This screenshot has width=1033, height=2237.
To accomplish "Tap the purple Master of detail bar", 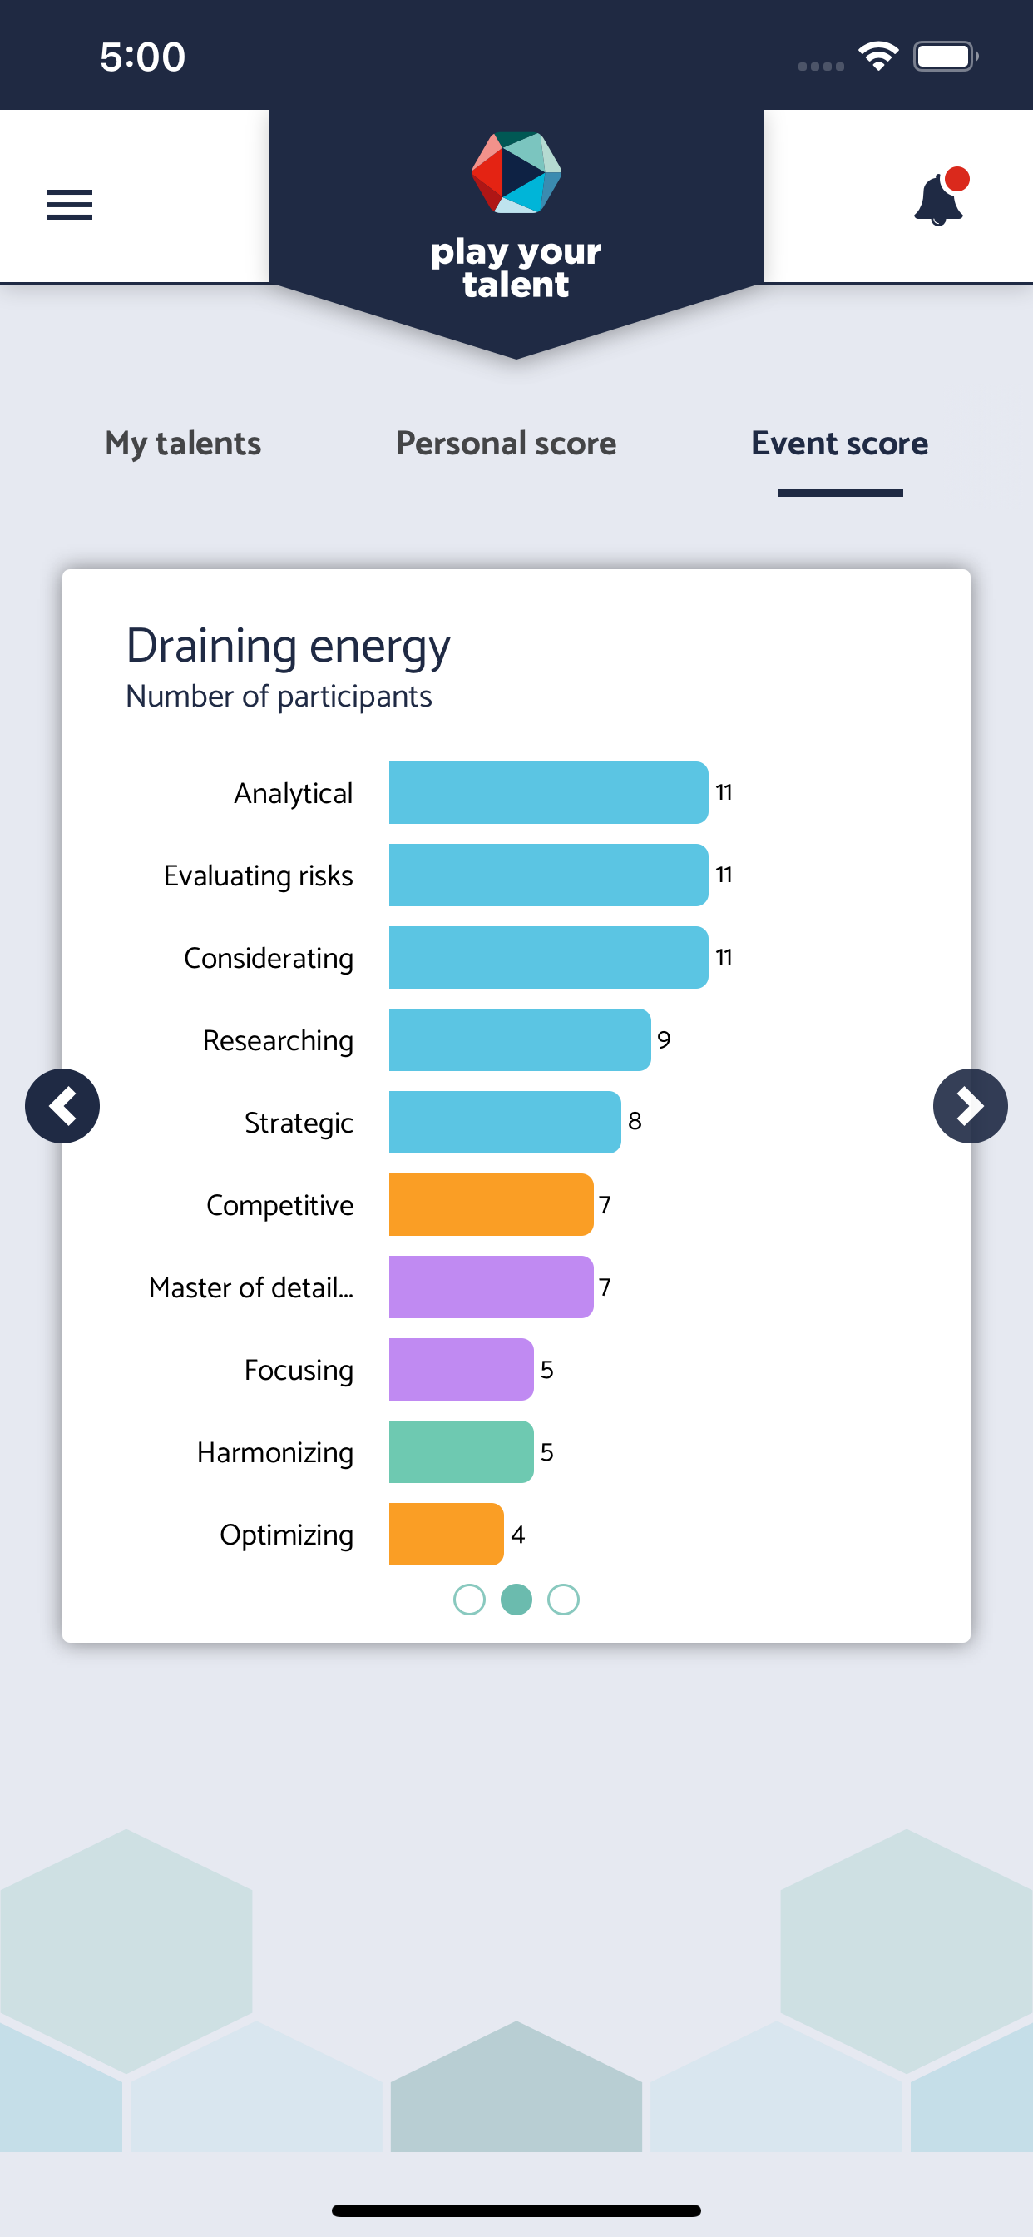I will pos(492,1286).
